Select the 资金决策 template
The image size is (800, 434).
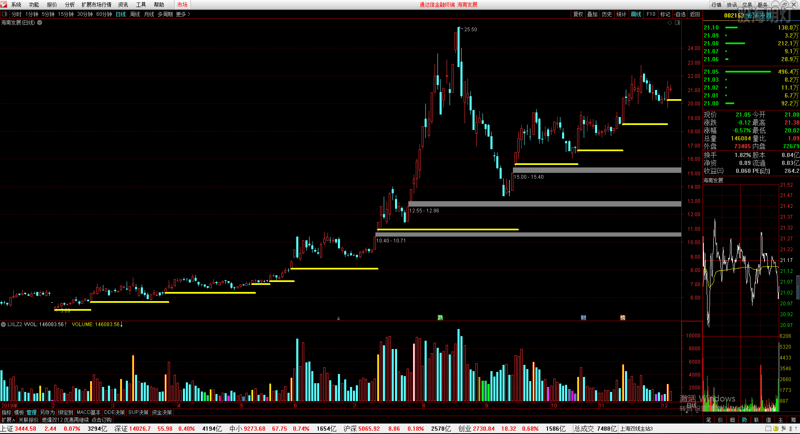point(162,412)
